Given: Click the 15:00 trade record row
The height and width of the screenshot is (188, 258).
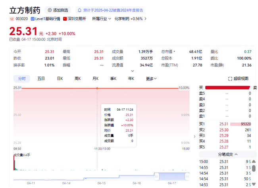Looking at the screenshot, I should (225, 162).
